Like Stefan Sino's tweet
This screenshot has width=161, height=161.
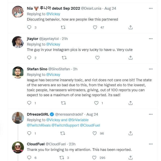click(x=96, y=103)
